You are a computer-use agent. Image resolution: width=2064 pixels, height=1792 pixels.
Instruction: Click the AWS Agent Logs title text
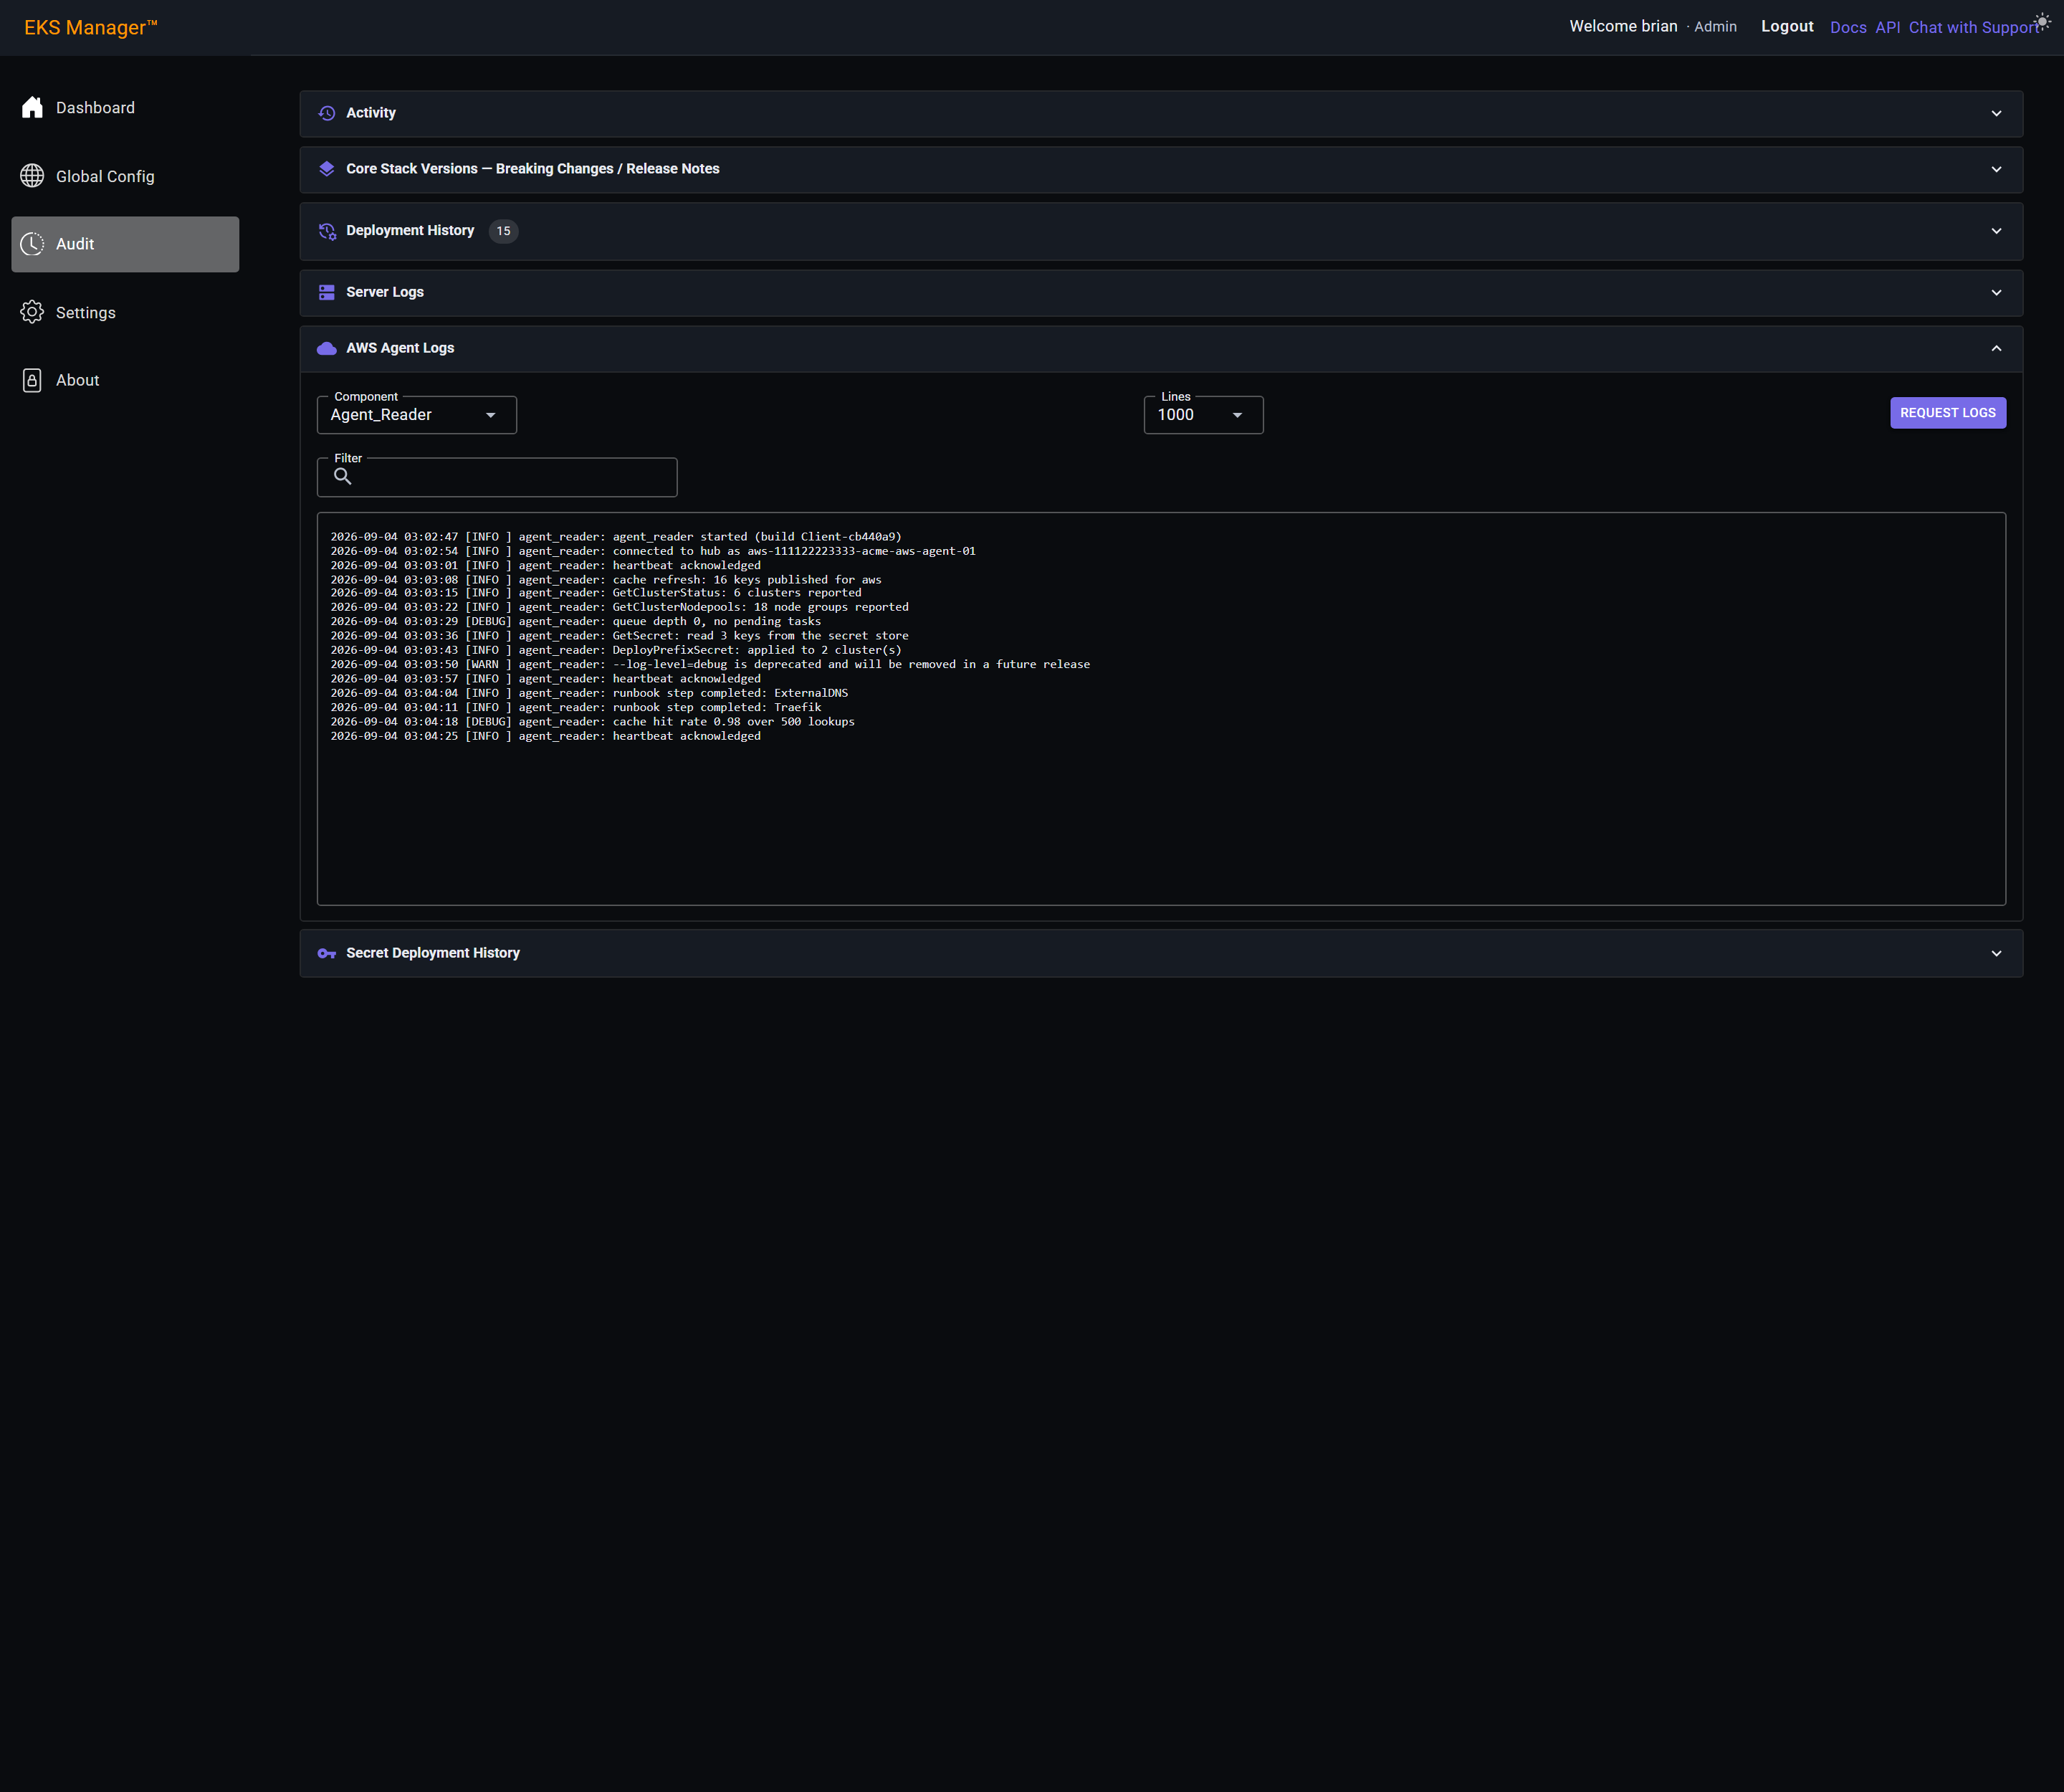point(400,348)
